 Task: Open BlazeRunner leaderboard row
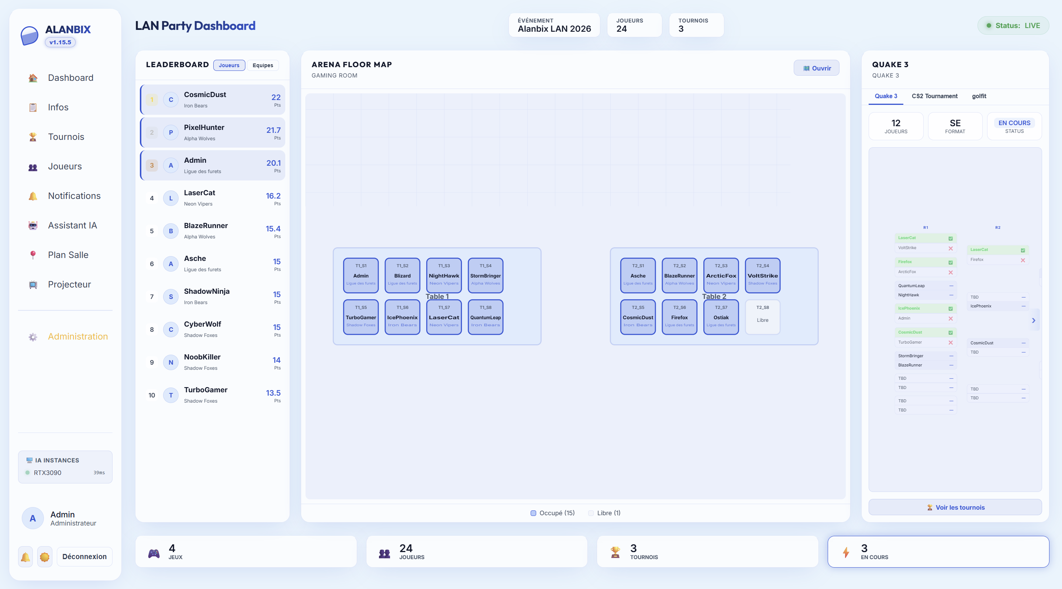[x=213, y=231]
